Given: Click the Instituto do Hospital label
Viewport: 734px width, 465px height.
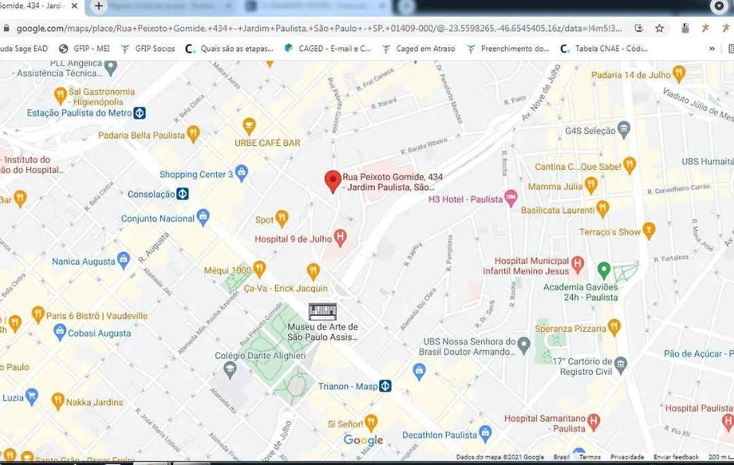Looking at the screenshot, I should coord(31,164).
